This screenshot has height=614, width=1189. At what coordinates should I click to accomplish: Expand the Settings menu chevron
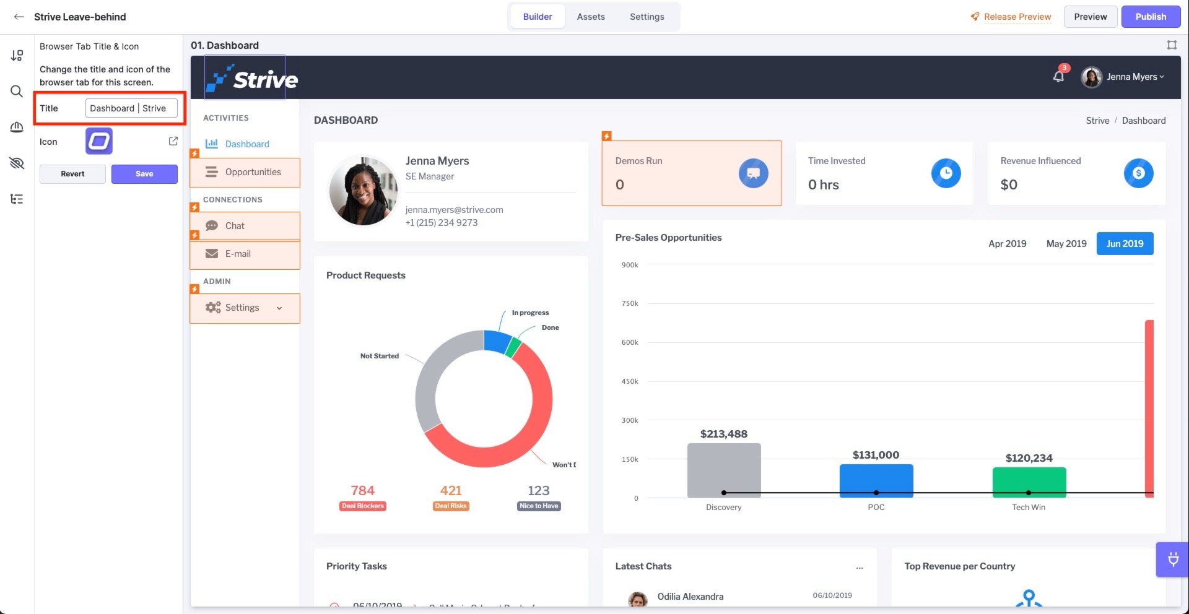pyautogui.click(x=279, y=308)
